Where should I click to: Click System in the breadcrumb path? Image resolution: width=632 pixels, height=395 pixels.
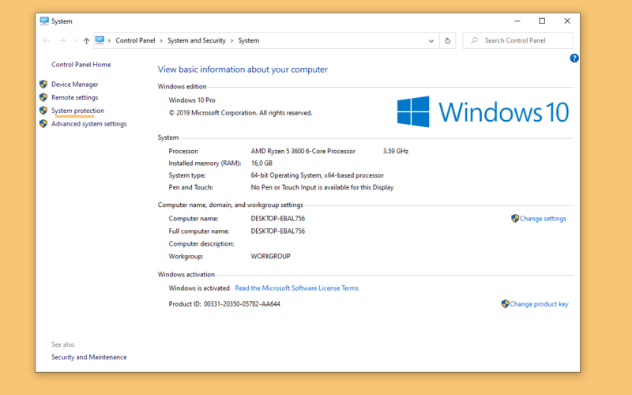pyautogui.click(x=249, y=40)
